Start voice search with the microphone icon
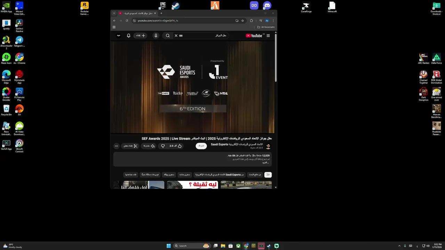Image resolution: width=445 pixels, height=250 pixels. click(x=156, y=35)
